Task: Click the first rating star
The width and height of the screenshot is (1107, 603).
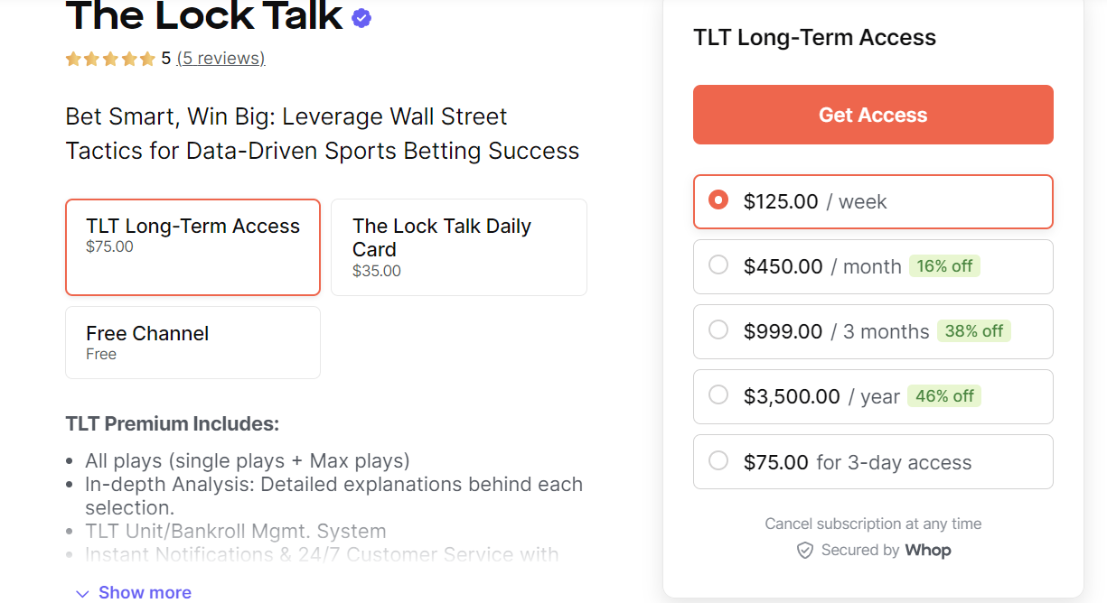Action: (x=71, y=58)
